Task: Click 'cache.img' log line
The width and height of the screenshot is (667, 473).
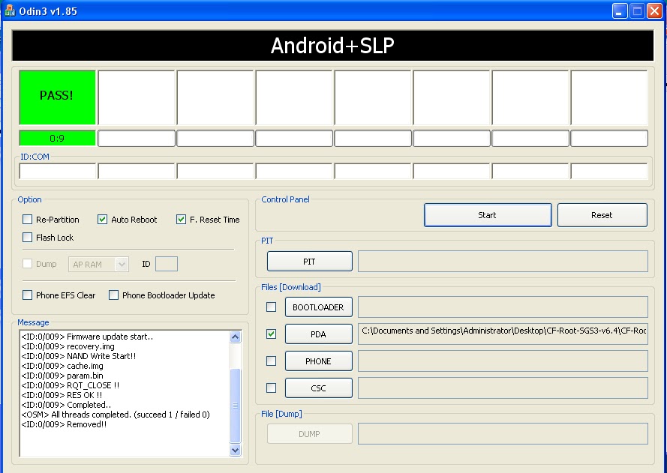Action: click(62, 366)
